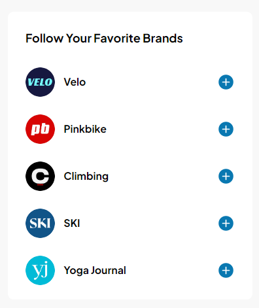259x308 pixels.
Task: Follow Velo with the plus button
Action: [x=226, y=82]
